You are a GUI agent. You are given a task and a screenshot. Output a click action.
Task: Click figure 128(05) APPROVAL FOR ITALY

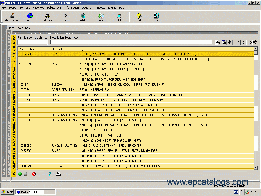[99, 74]
